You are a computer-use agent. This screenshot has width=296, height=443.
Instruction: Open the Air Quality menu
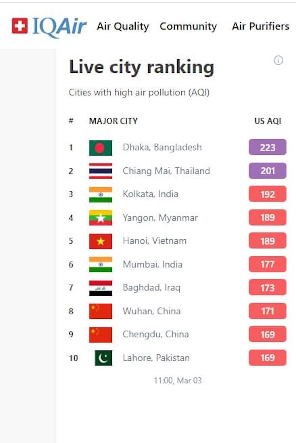tap(123, 26)
